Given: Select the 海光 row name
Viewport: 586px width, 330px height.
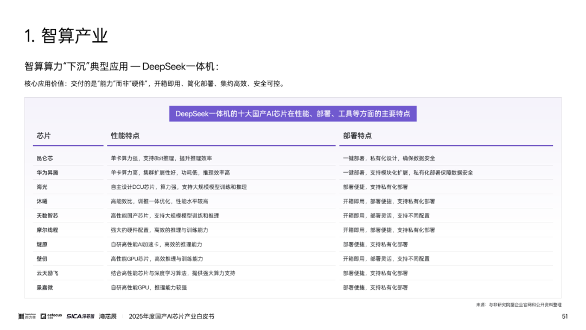Looking at the screenshot, I should tap(42, 187).
